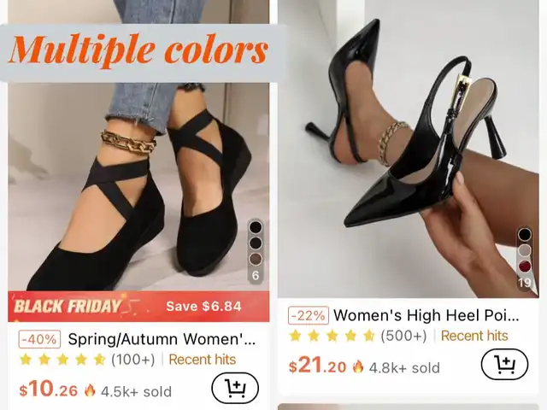547x410 pixels.
Task: Select beige swatch on high heels
Action: [524, 250]
